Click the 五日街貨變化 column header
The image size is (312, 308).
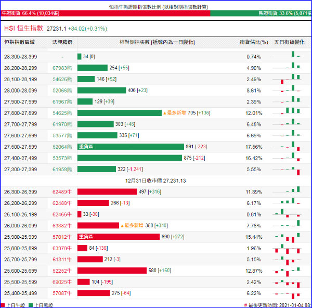click(289, 42)
